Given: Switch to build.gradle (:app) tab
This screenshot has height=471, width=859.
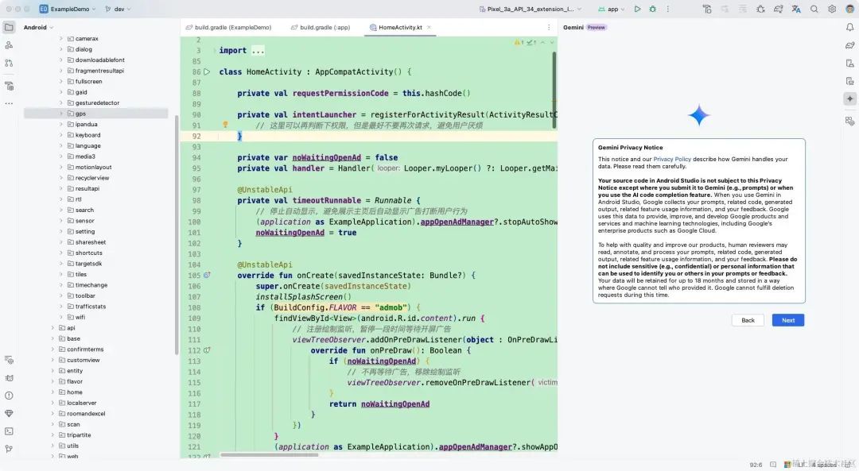Looking at the screenshot, I should point(321,27).
